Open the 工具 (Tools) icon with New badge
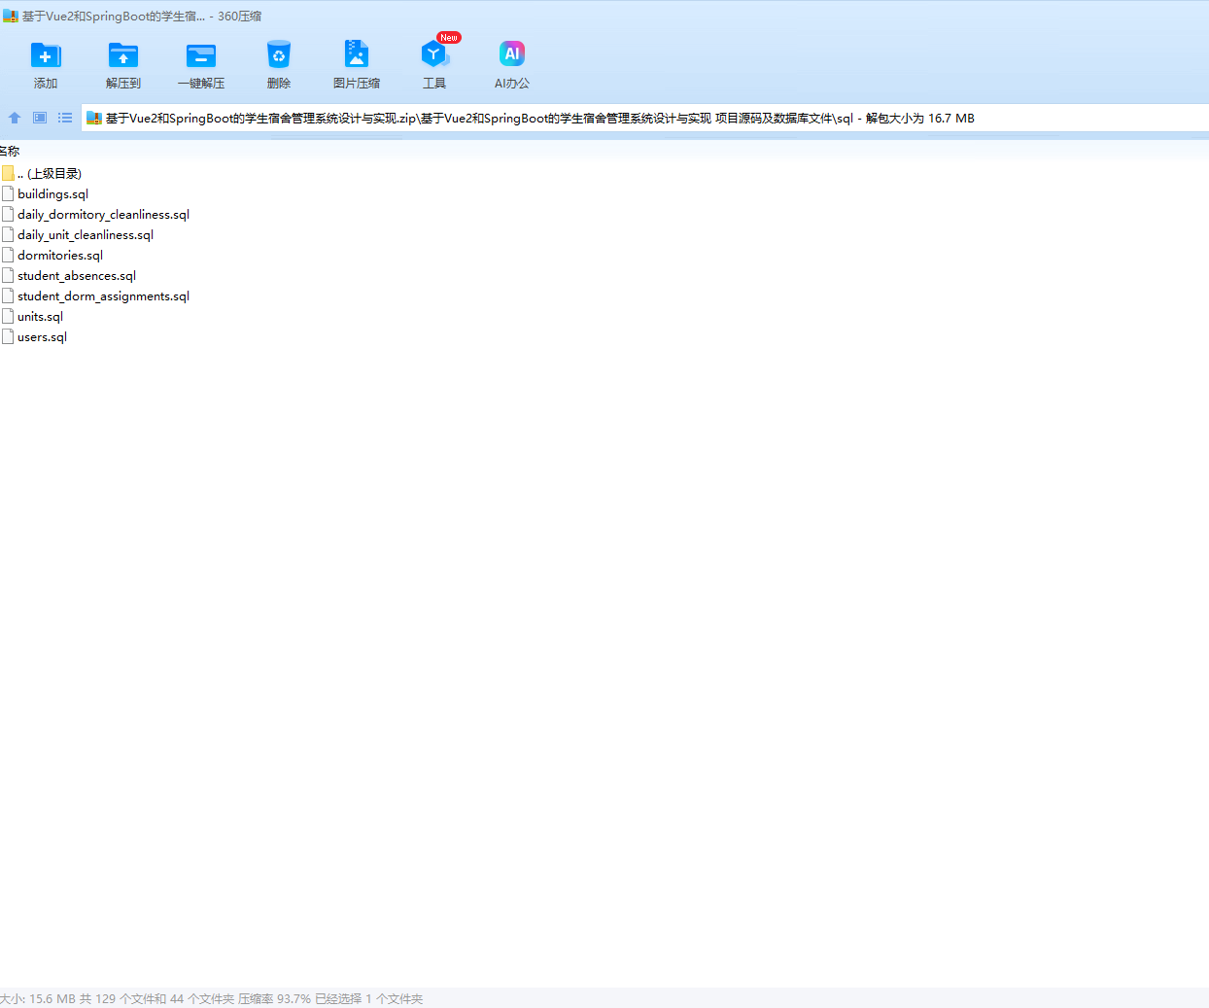This screenshot has width=1209, height=1008. point(434,53)
